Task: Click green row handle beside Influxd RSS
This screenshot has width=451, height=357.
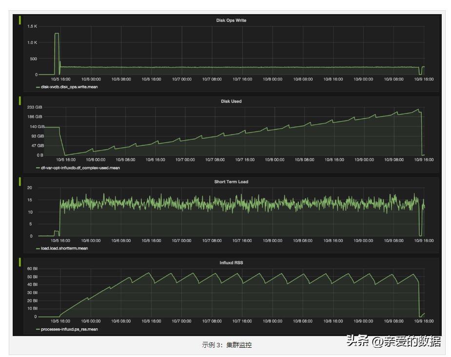Action: pyautogui.click(x=20, y=262)
